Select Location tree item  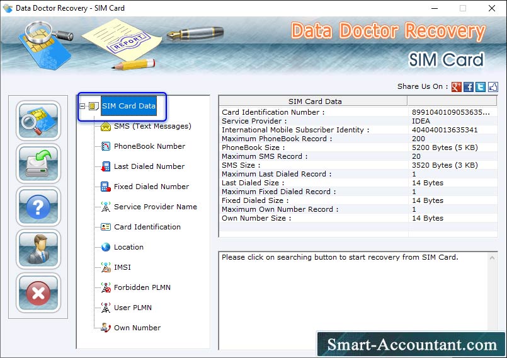pyautogui.click(x=128, y=247)
